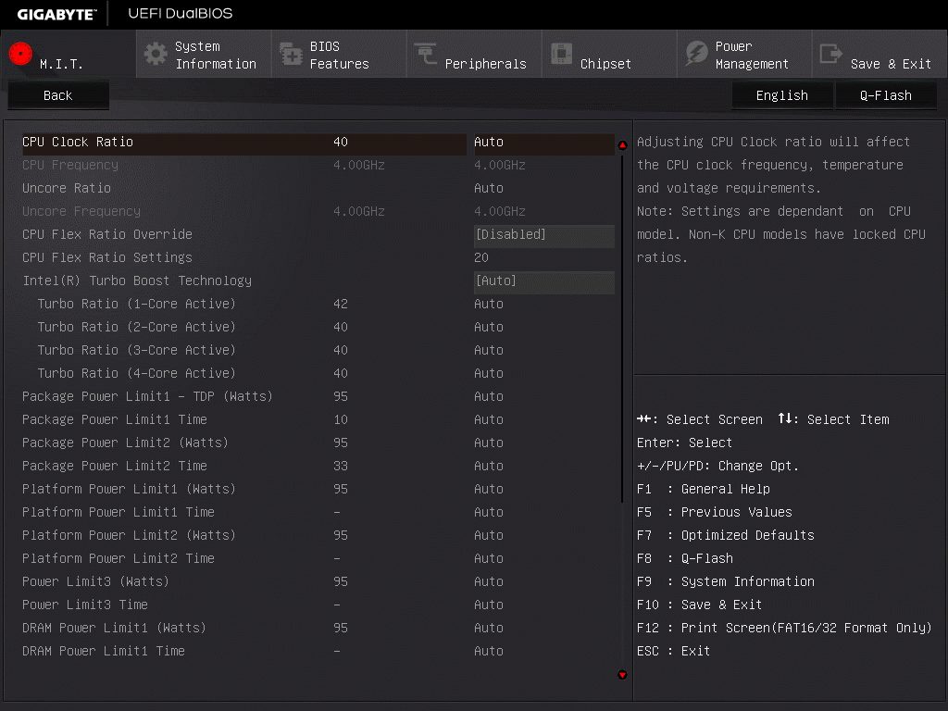948x711 pixels.
Task: Select the Uncore Ratio Auto value
Action: tap(489, 188)
